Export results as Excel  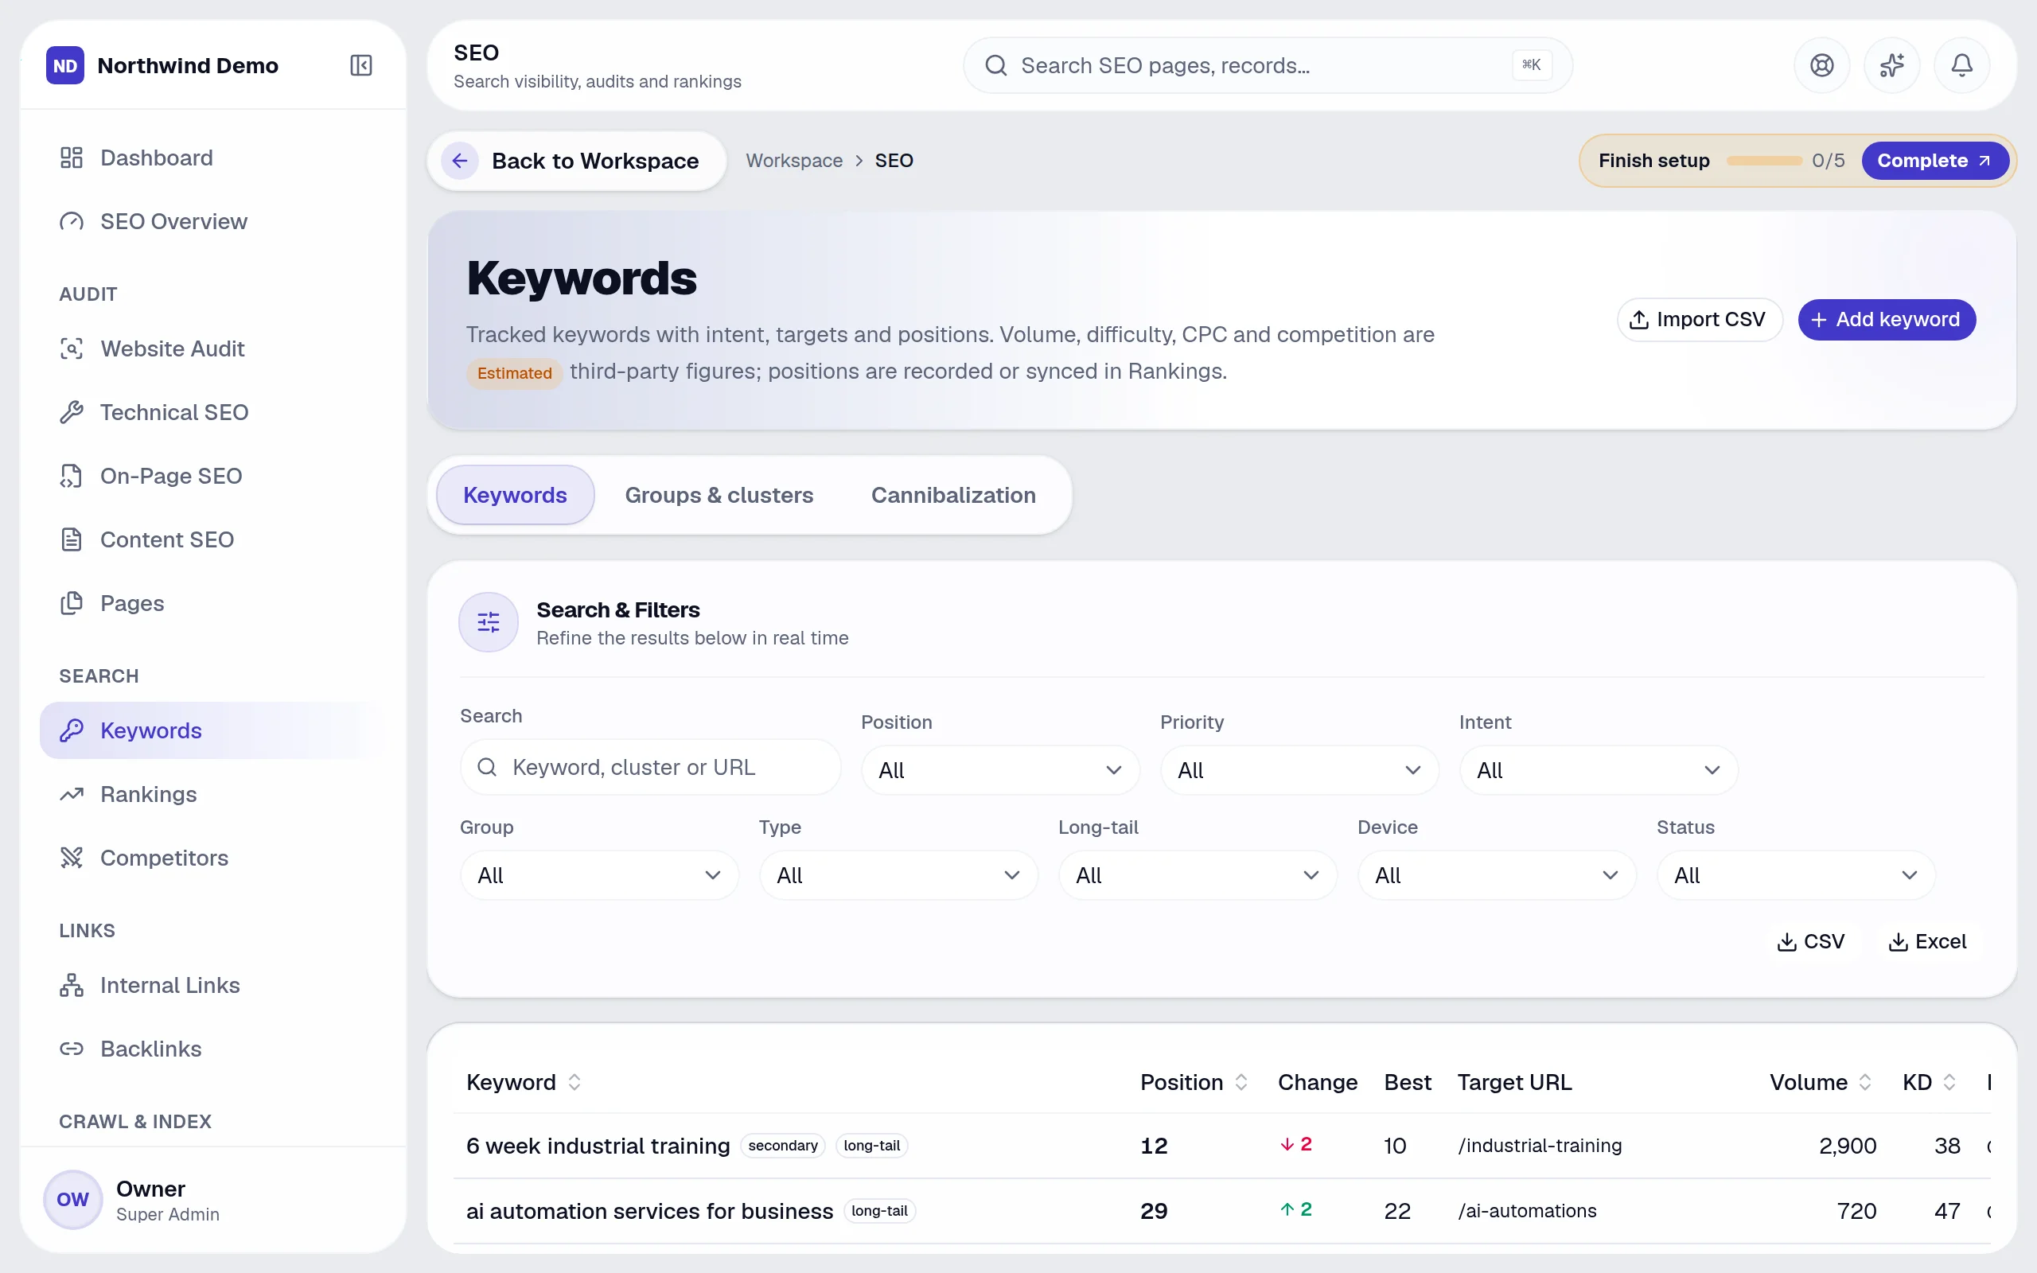(x=1929, y=941)
